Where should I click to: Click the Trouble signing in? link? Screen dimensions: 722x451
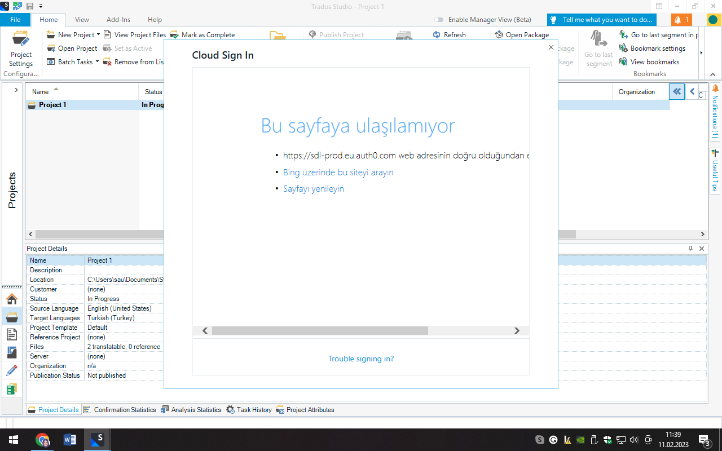pos(361,359)
